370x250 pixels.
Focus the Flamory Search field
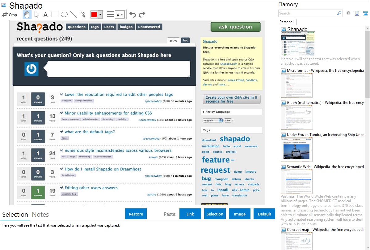308,13
